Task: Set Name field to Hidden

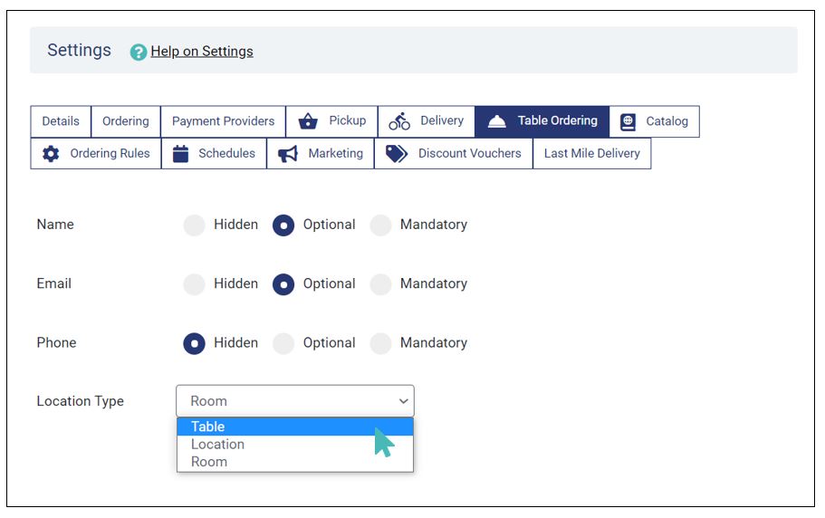Action: [x=194, y=225]
